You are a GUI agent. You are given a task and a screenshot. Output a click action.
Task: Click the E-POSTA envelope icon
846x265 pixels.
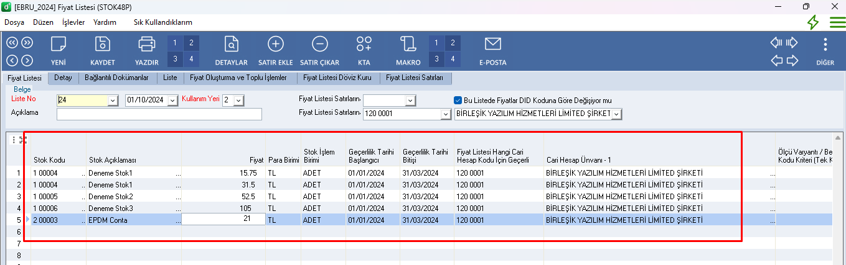pos(492,45)
